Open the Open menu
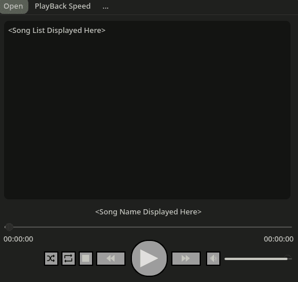 coord(14,6)
